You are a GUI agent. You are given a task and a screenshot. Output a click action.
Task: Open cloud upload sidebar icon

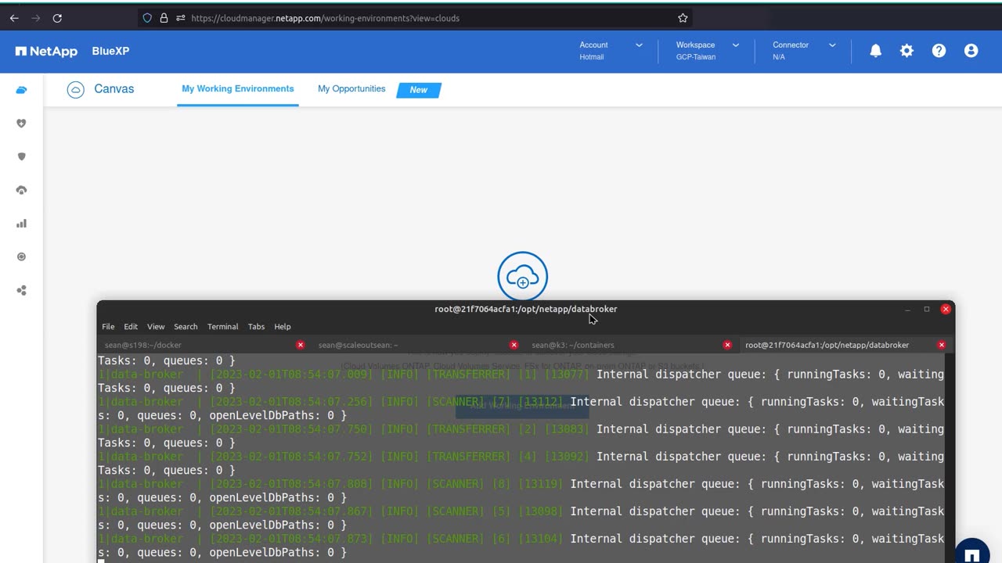coord(21,190)
